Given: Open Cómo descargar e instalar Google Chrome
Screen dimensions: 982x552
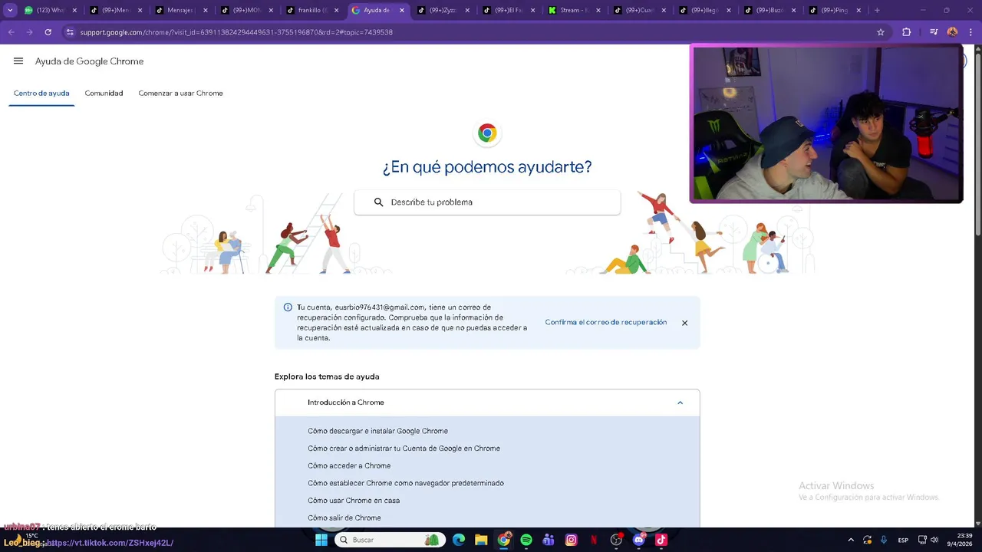Looking at the screenshot, I should pos(377,431).
